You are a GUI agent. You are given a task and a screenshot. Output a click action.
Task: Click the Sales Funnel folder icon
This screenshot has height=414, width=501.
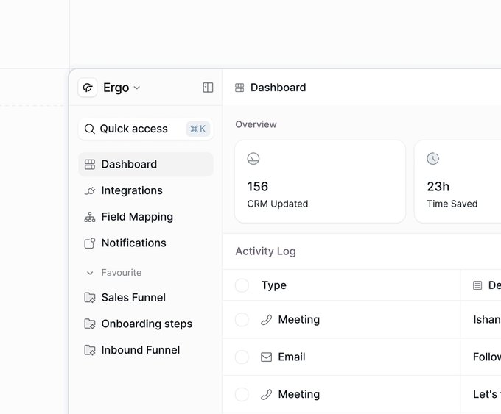90,298
